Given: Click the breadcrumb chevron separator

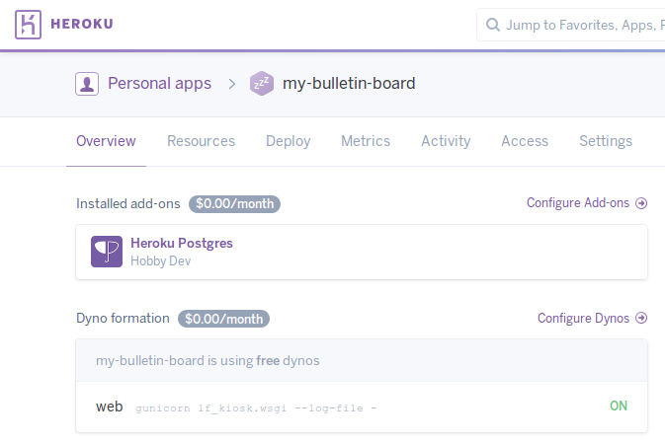Looking at the screenshot, I should [231, 84].
